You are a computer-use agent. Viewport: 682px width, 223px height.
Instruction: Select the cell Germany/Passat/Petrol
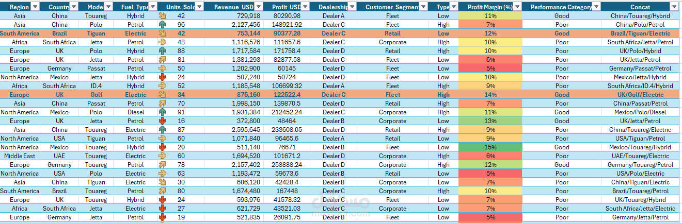pos(641,68)
